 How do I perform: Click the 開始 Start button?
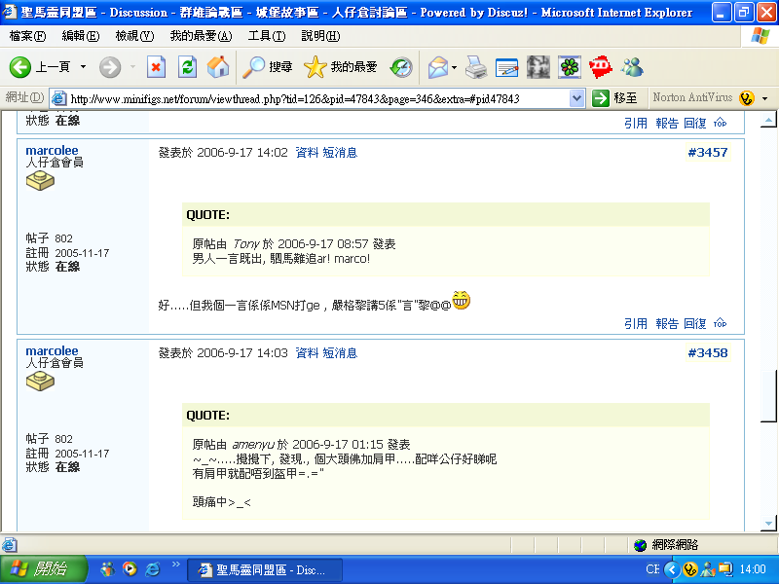[x=43, y=569]
